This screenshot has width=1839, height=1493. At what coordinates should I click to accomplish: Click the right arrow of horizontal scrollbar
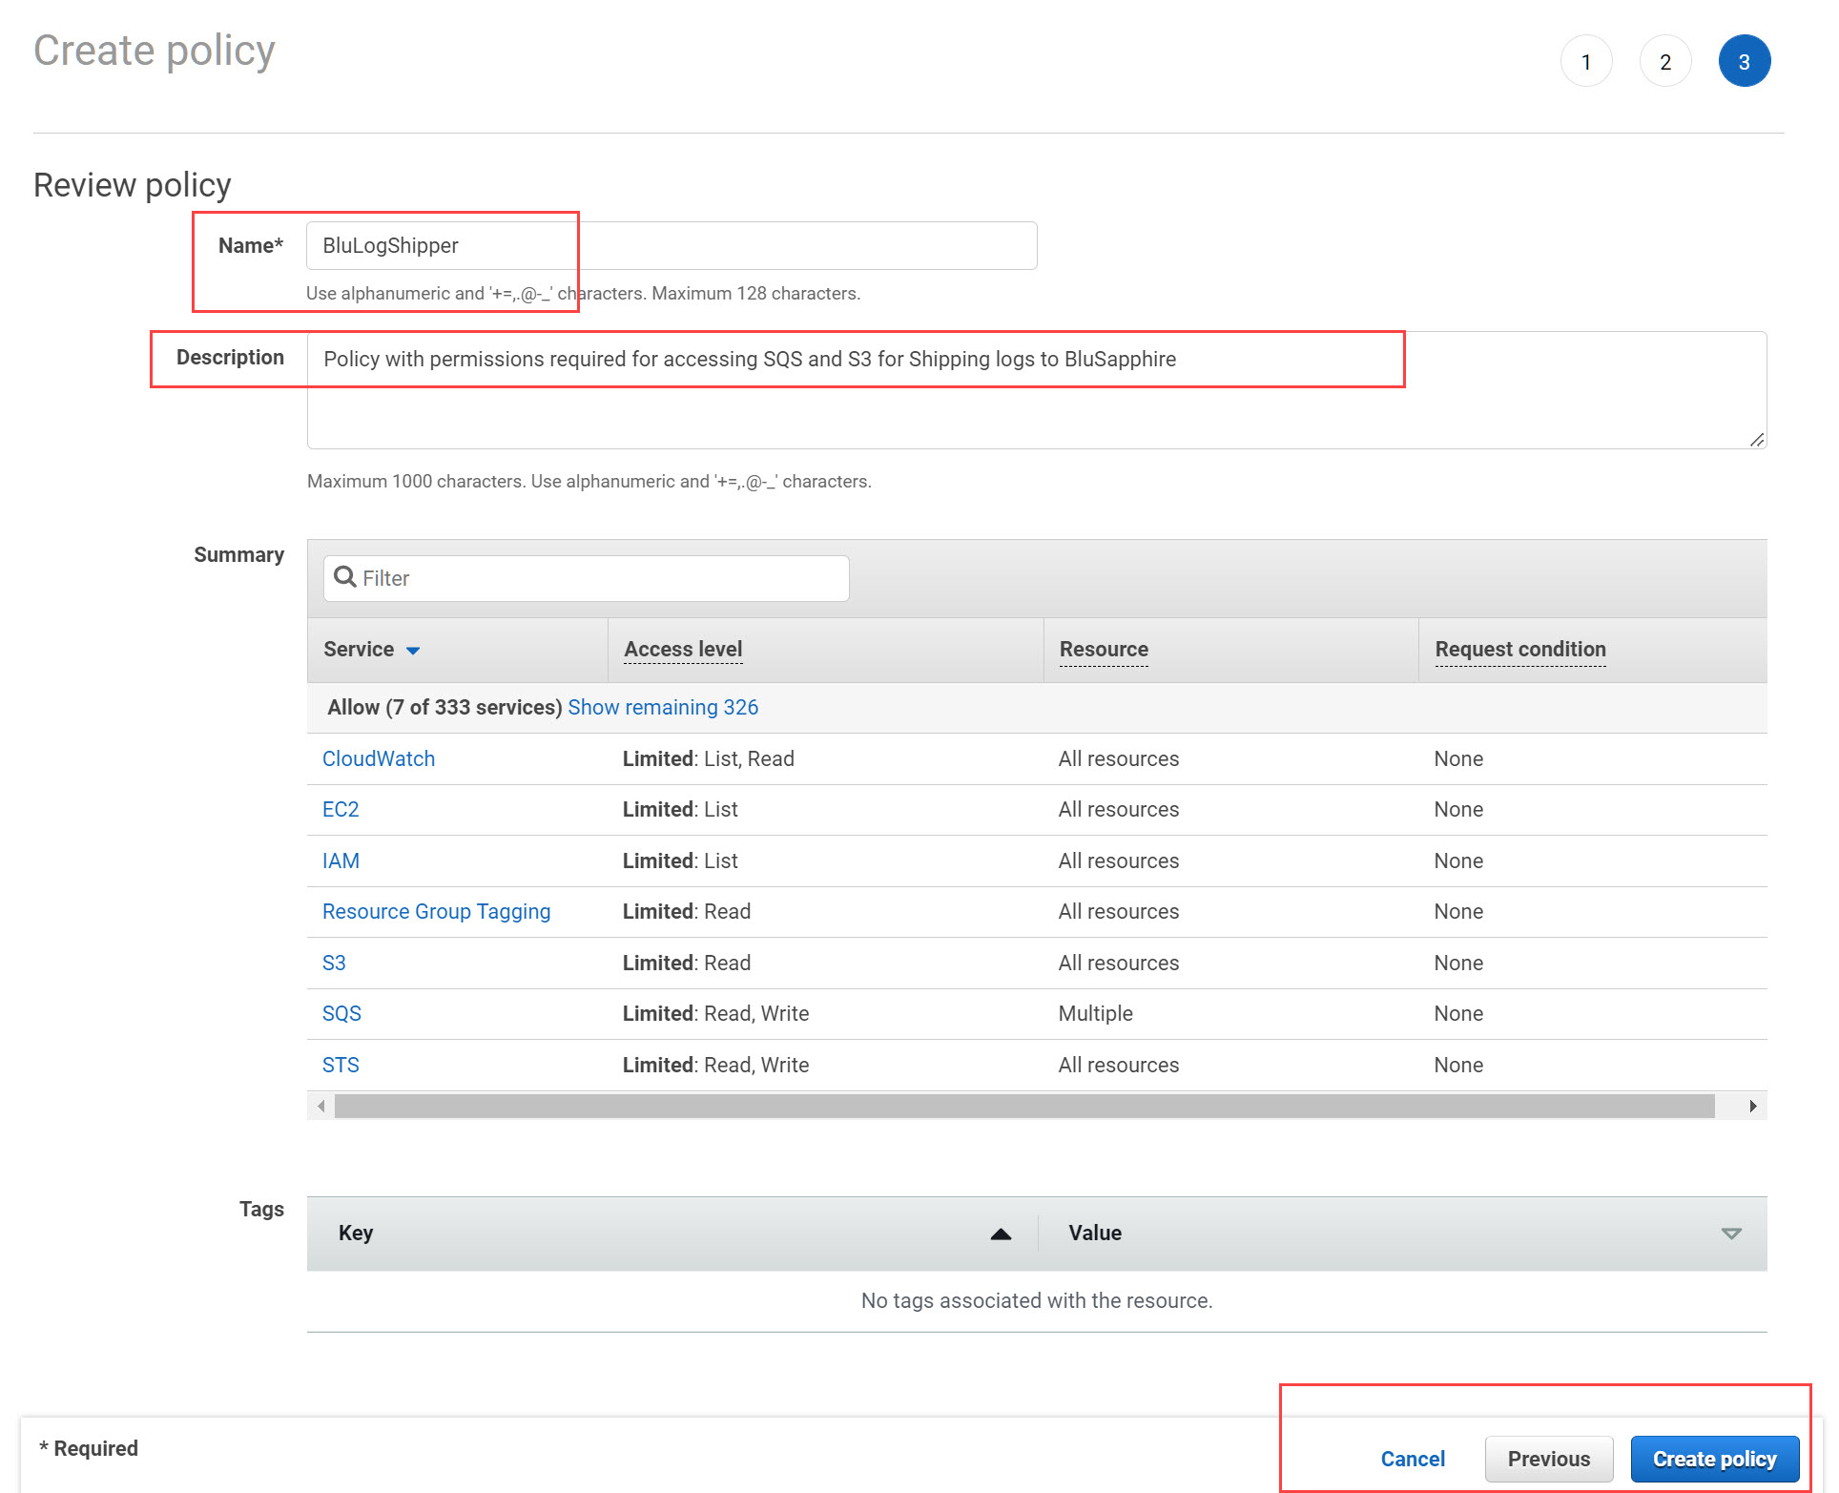tap(1753, 1106)
